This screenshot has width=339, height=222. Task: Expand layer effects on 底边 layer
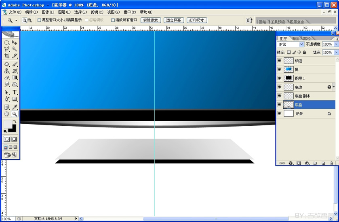[334, 87]
